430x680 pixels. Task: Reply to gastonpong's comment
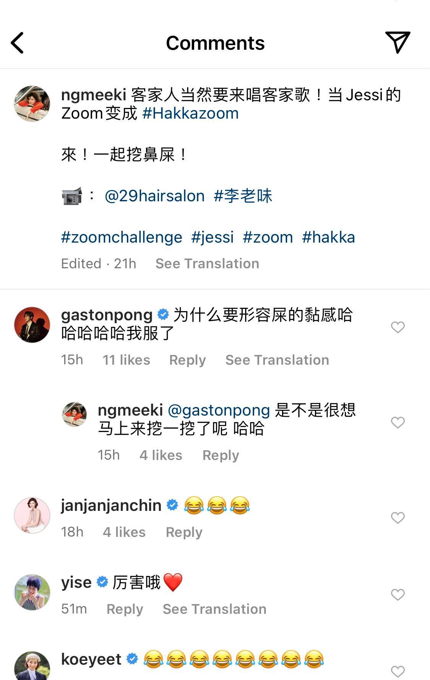[x=187, y=360]
